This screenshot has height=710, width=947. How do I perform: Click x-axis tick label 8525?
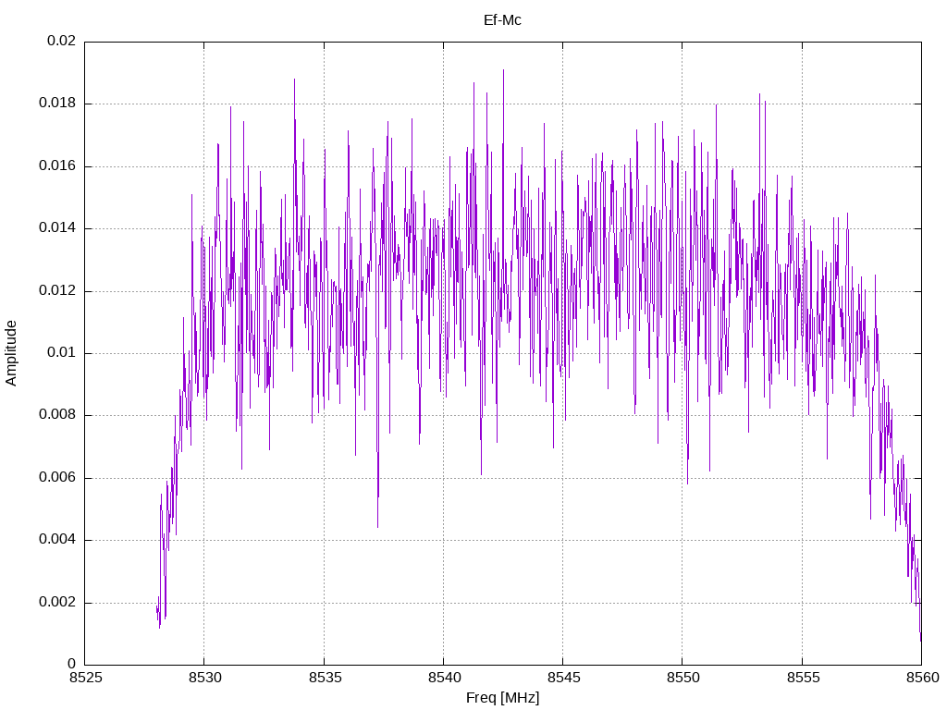pyautogui.click(x=85, y=678)
